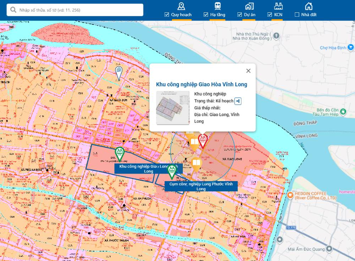The image size is (355, 261).
Task: Click the share icon in the popup
Action: pos(238,101)
